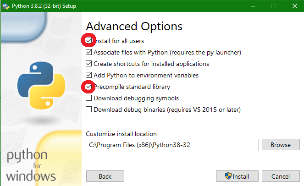This screenshot has width=304, height=186.
Task: Toggle Create shortcuts for installed applications
Action: pyautogui.click(x=88, y=64)
